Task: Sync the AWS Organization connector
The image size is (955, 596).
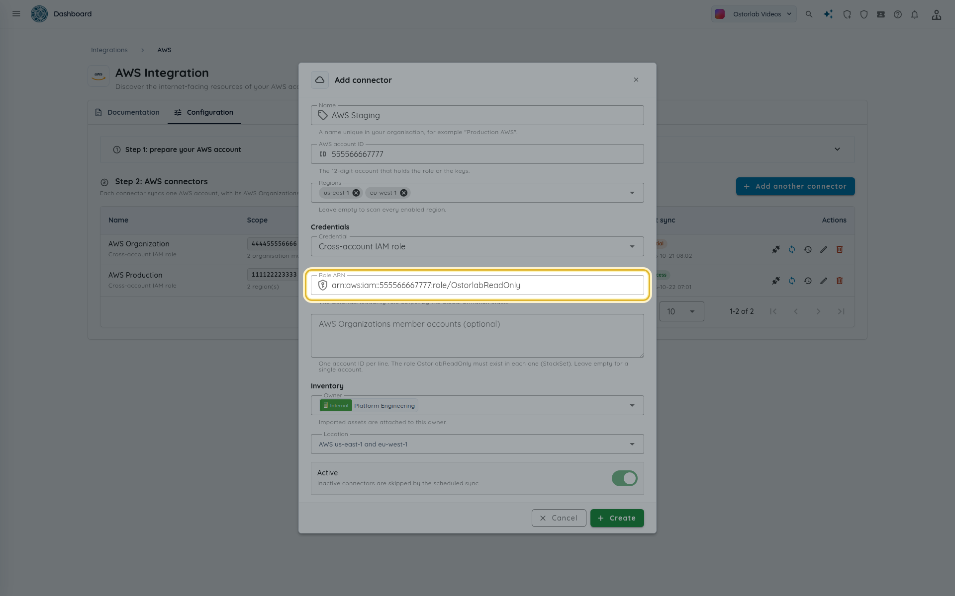Action: 792,249
